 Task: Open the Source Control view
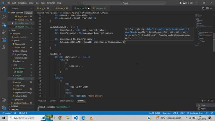coord(4,25)
